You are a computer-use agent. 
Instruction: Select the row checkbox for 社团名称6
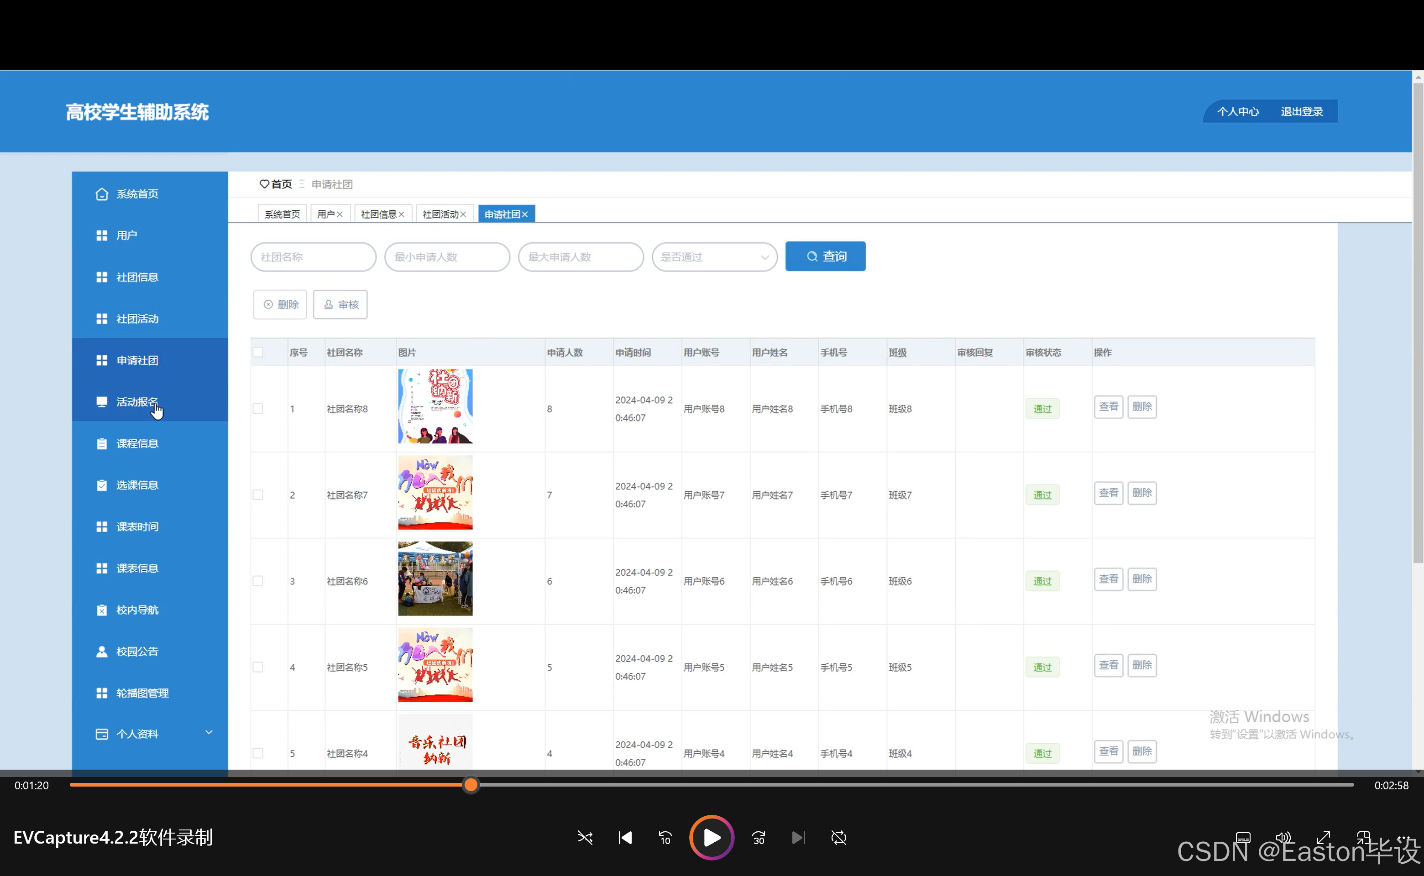click(258, 581)
